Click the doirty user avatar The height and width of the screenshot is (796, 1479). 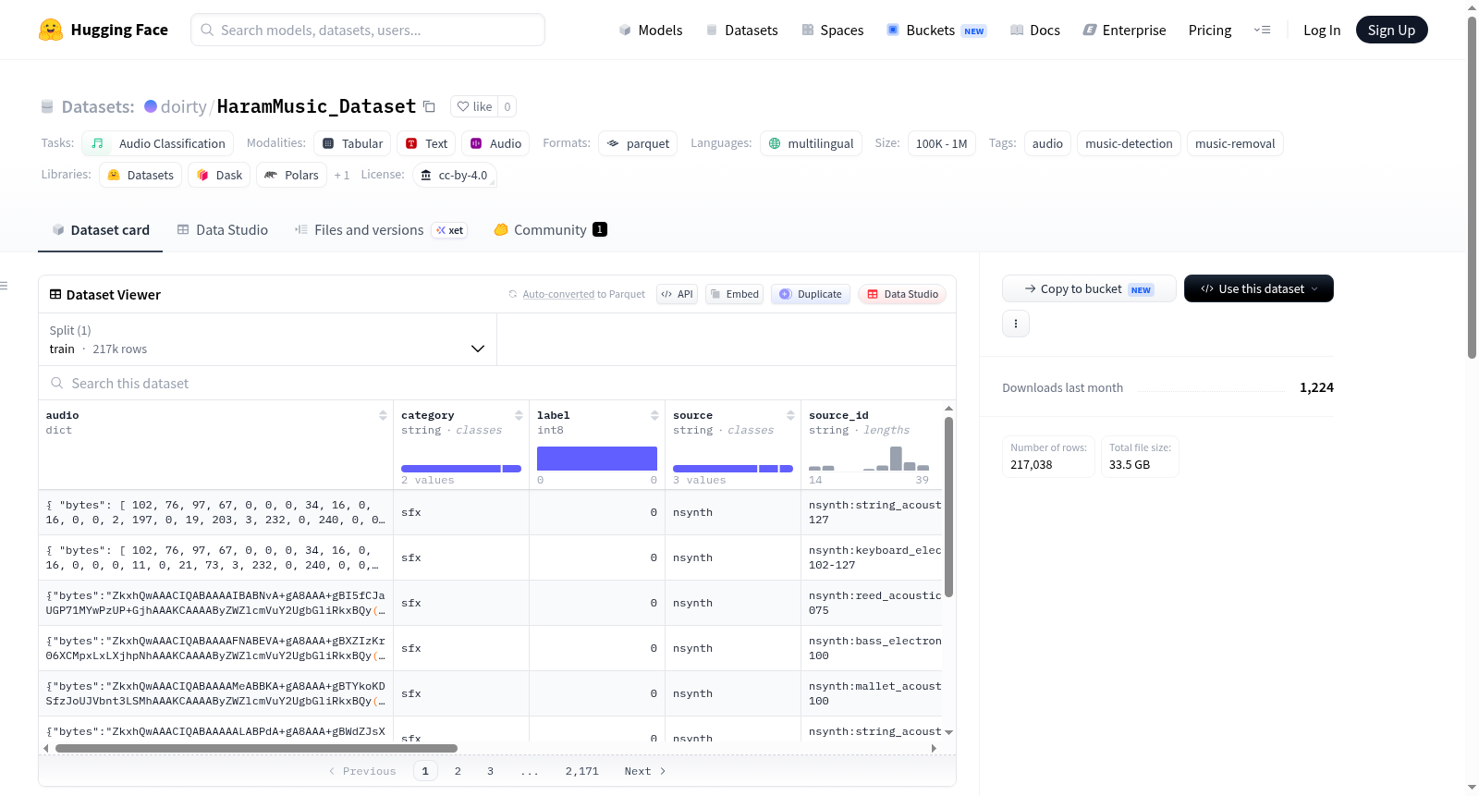pyautogui.click(x=151, y=106)
